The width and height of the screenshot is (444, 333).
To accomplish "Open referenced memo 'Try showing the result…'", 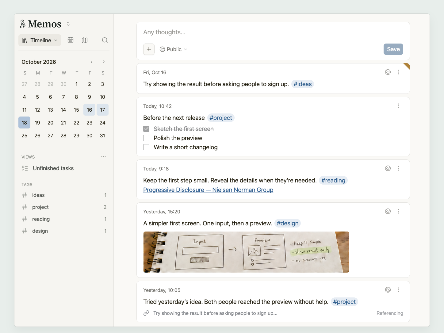I will coord(215,313).
